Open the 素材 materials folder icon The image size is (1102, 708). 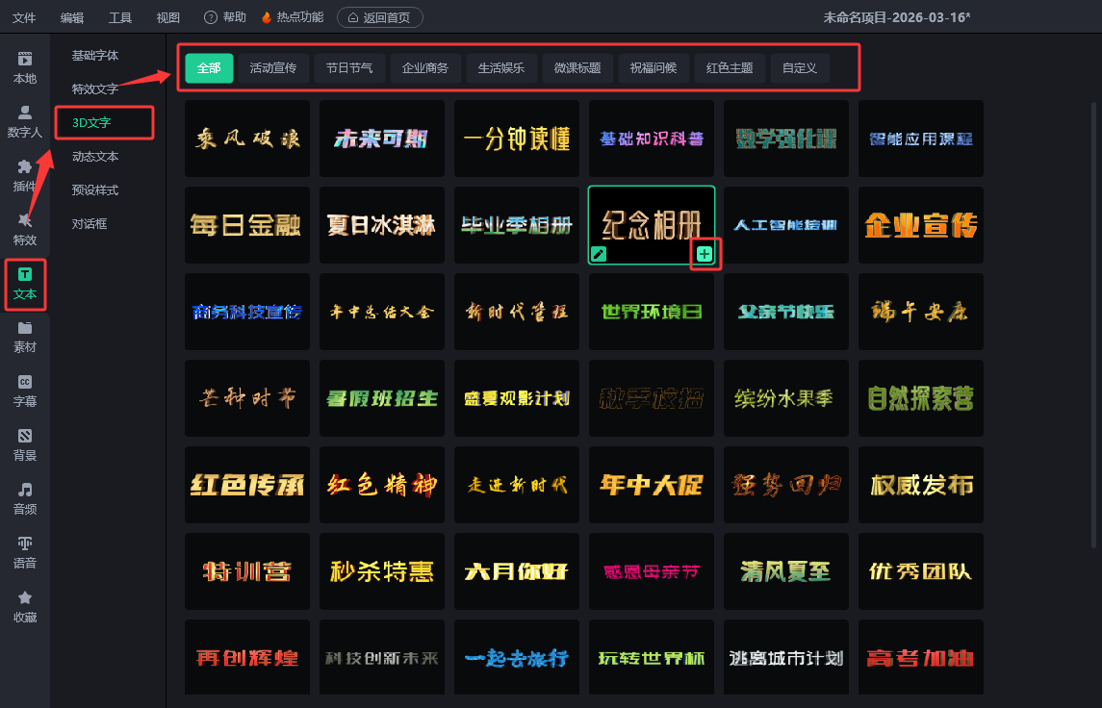pyautogui.click(x=25, y=337)
